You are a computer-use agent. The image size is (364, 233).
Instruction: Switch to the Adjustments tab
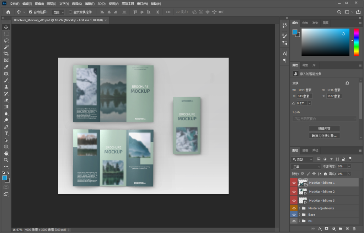tap(305, 65)
